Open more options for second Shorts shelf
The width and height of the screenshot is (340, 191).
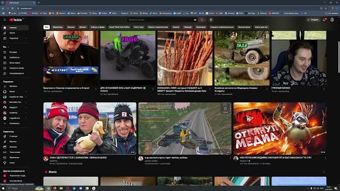(x=324, y=172)
